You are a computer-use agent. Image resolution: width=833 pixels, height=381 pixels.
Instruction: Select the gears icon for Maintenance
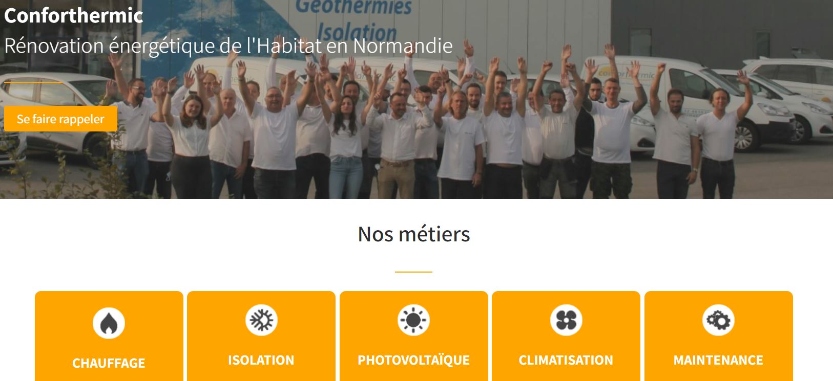pyautogui.click(x=718, y=320)
